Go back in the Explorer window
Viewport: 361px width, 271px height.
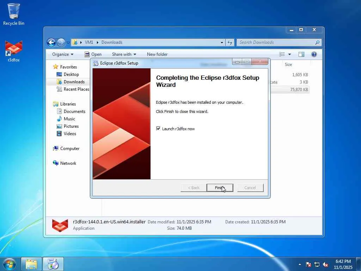(51, 42)
